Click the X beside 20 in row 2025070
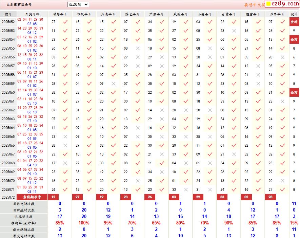 click(x=282, y=181)
